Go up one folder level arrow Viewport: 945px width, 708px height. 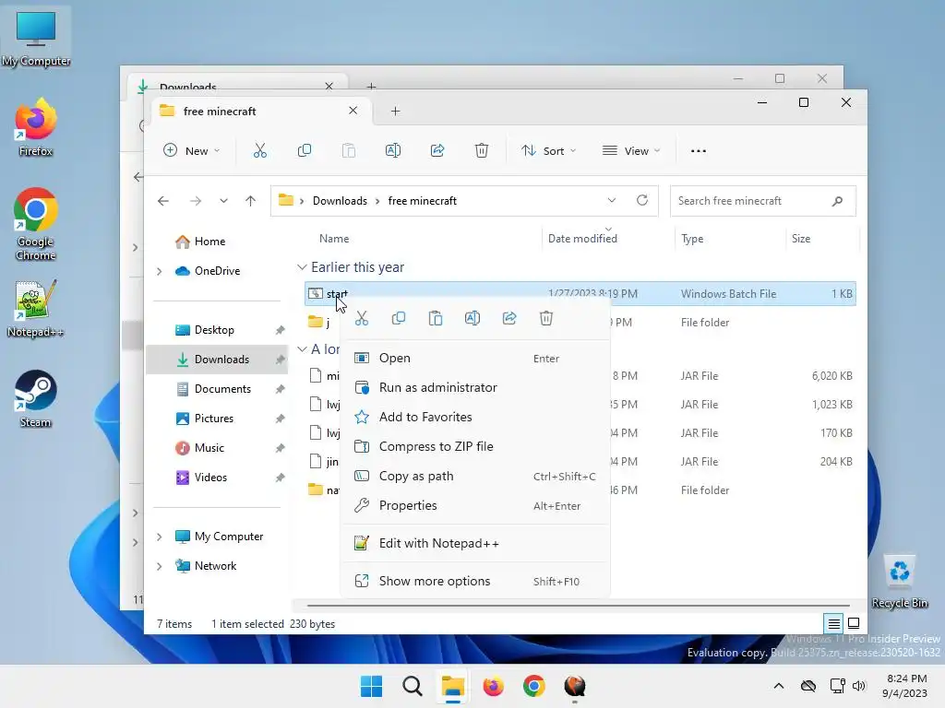click(251, 201)
